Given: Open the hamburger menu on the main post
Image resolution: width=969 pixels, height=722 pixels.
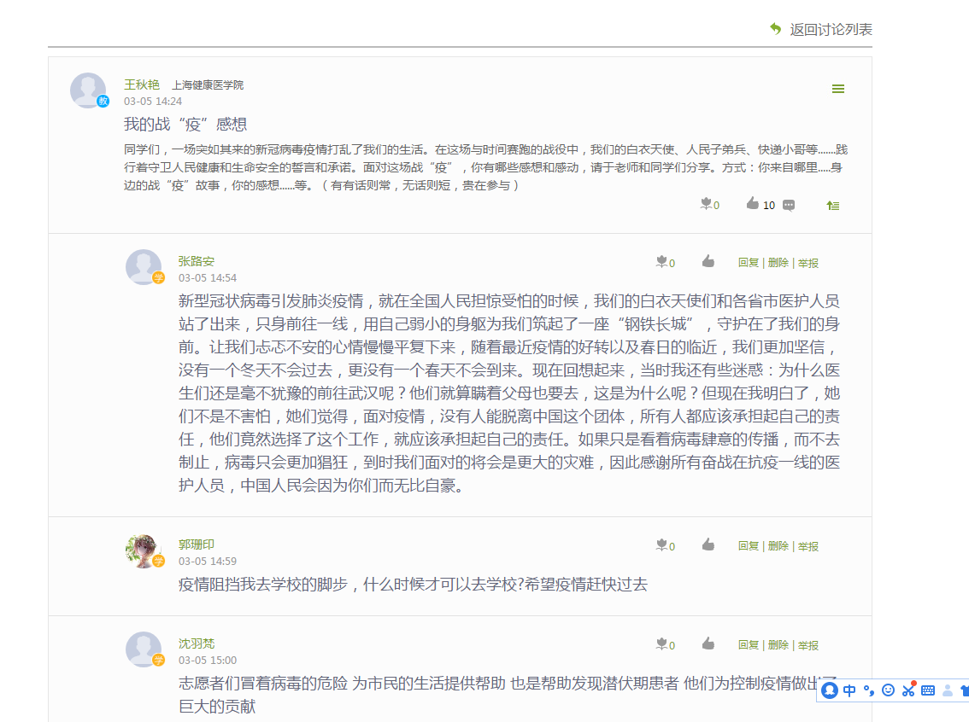Looking at the screenshot, I should point(838,89).
